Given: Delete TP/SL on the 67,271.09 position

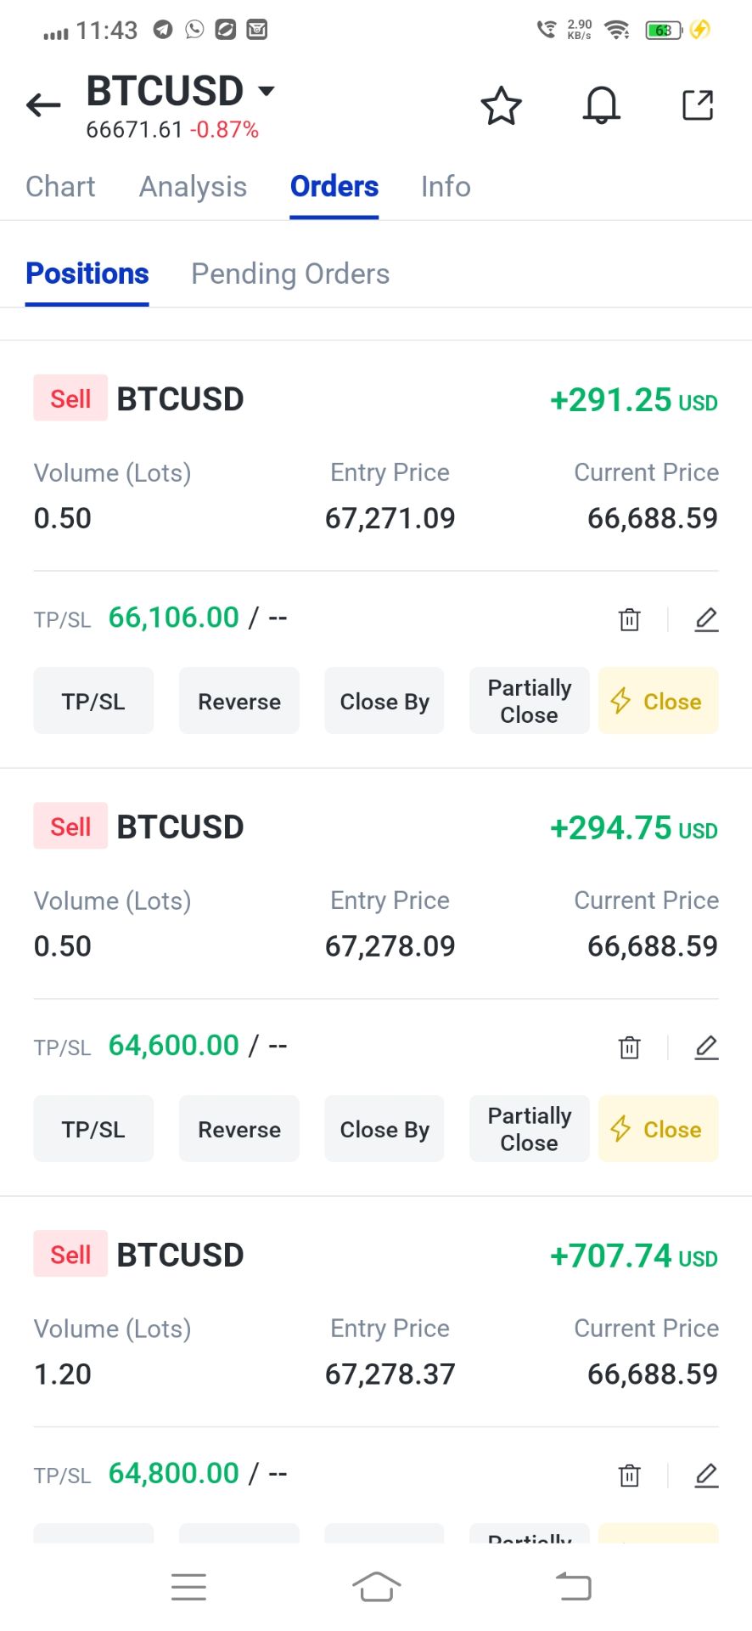Looking at the screenshot, I should pos(629,619).
